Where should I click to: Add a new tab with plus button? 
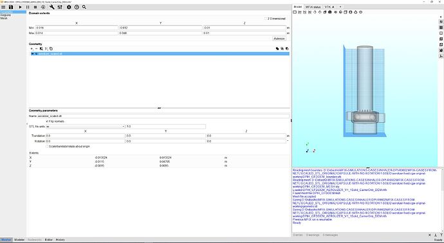tap(340, 7)
